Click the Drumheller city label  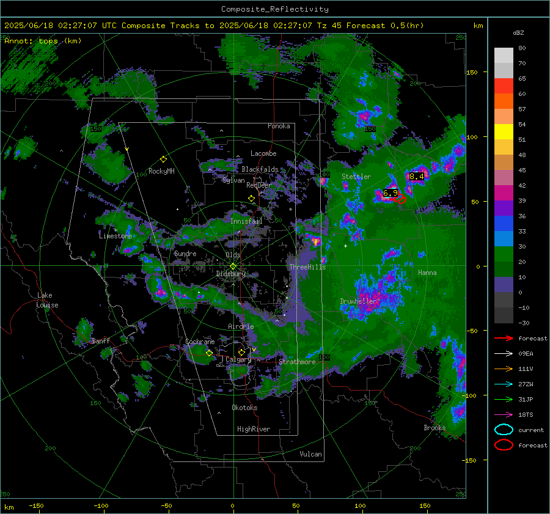(x=359, y=301)
